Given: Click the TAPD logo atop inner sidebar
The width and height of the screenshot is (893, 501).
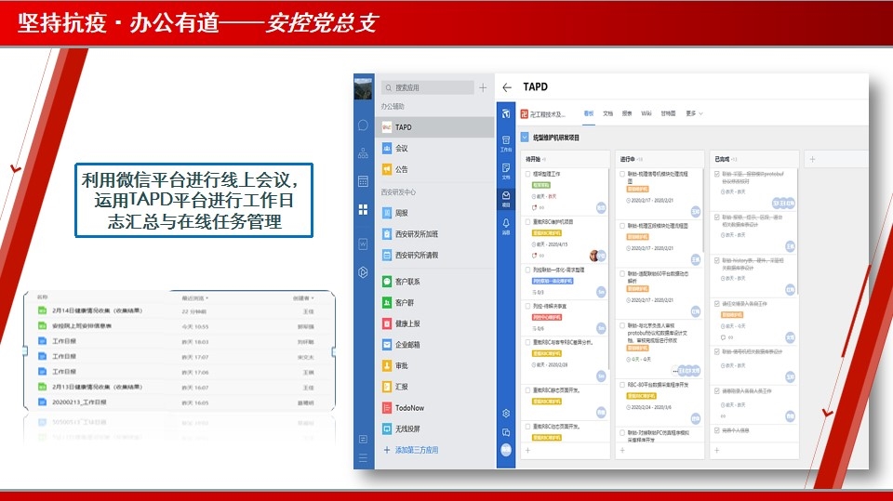Looking at the screenshot, I should (506, 113).
